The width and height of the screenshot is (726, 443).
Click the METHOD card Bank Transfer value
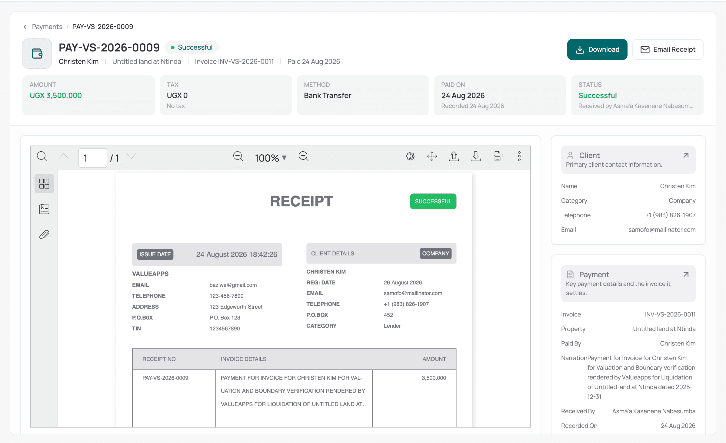328,96
